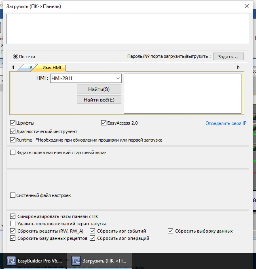Image resolution: width=256 pixels, height=269 pixels.
Task: Enable 'Системный файл настроек' checkbox
Action: coord(13,195)
